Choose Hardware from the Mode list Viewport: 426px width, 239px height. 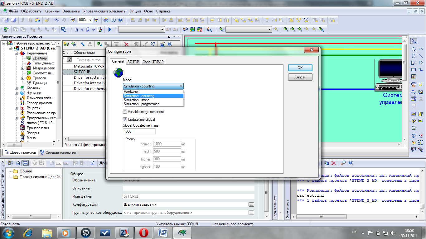pos(131,92)
